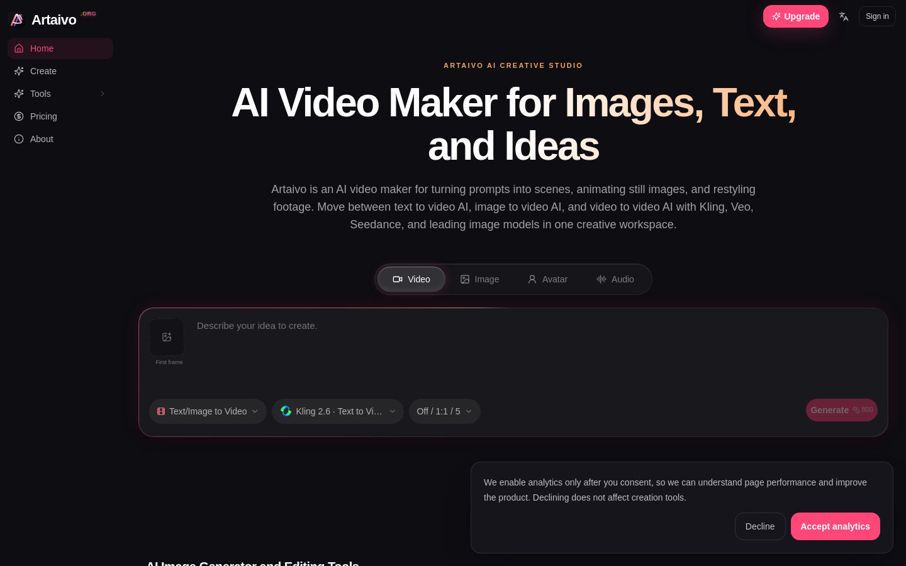Go to Create in the sidebar

pyautogui.click(x=60, y=71)
